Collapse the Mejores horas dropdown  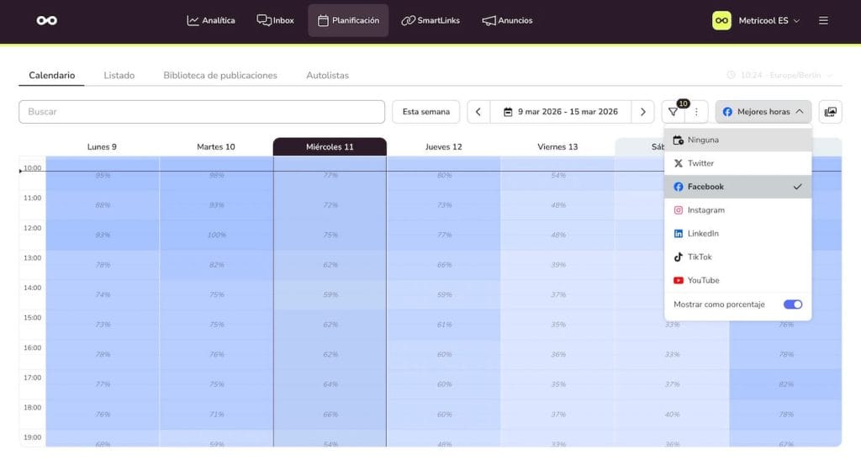point(763,112)
